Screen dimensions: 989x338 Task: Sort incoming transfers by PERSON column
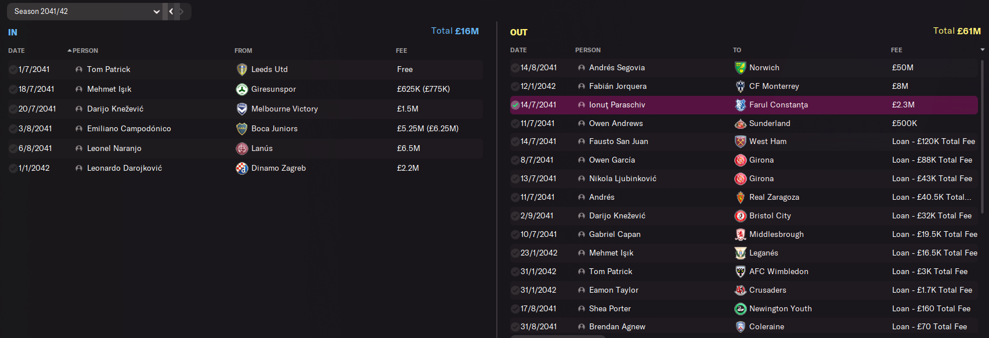85,51
